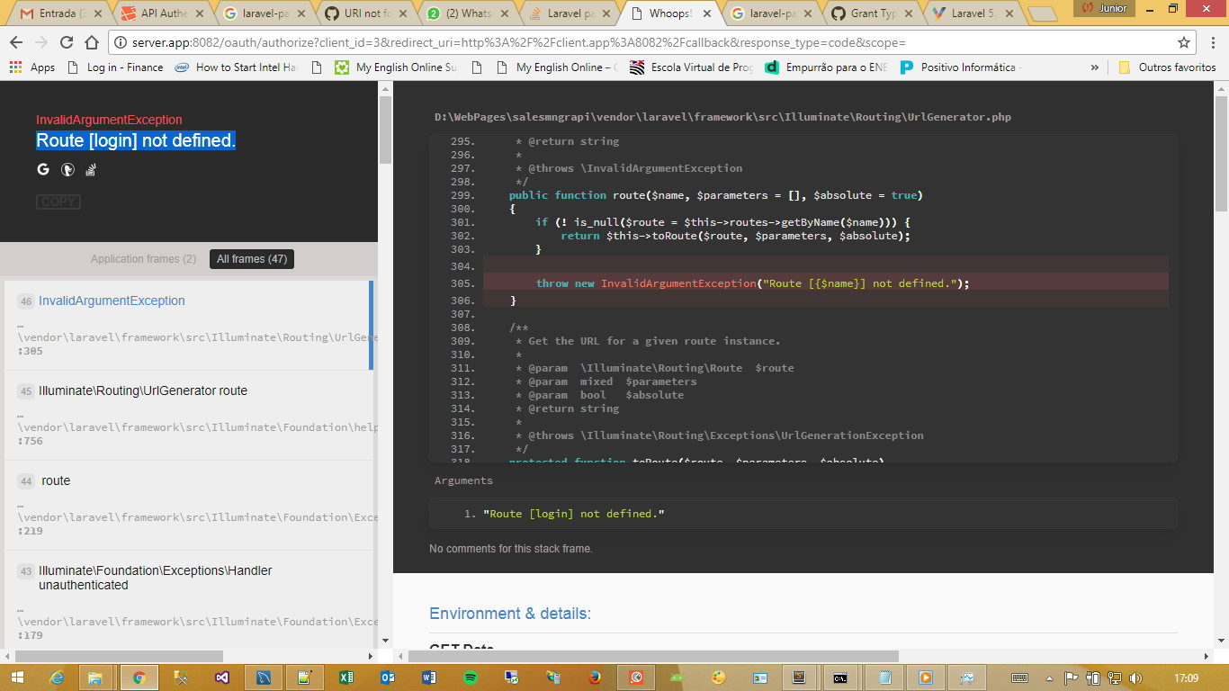1229x691 pixels.
Task: Select stack frame 45 UrlGenerator route
Action: [189, 415]
